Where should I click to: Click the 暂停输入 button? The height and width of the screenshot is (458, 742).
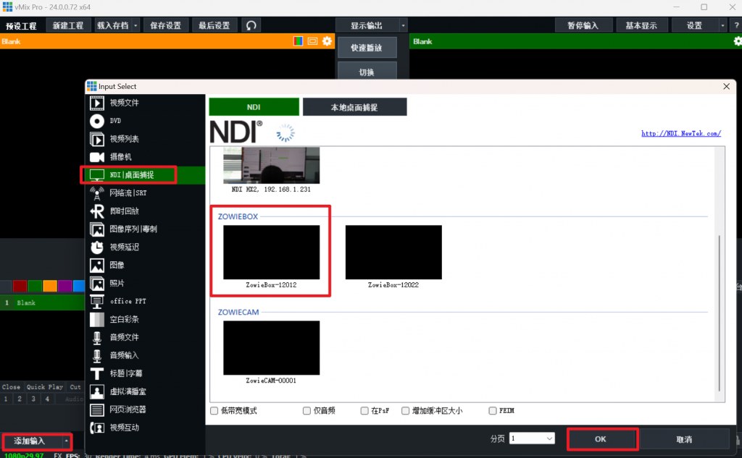point(583,25)
